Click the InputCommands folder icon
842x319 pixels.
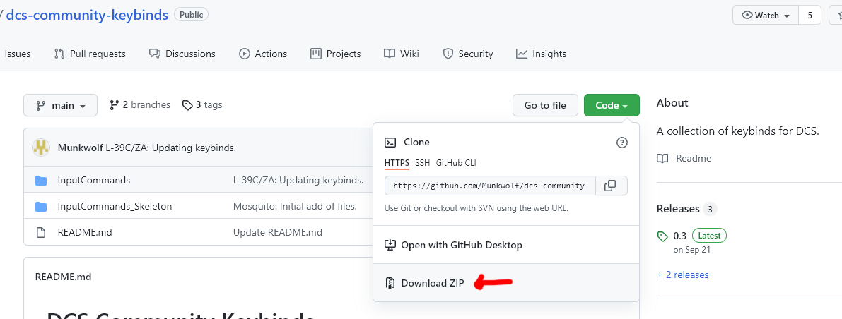[41, 180]
